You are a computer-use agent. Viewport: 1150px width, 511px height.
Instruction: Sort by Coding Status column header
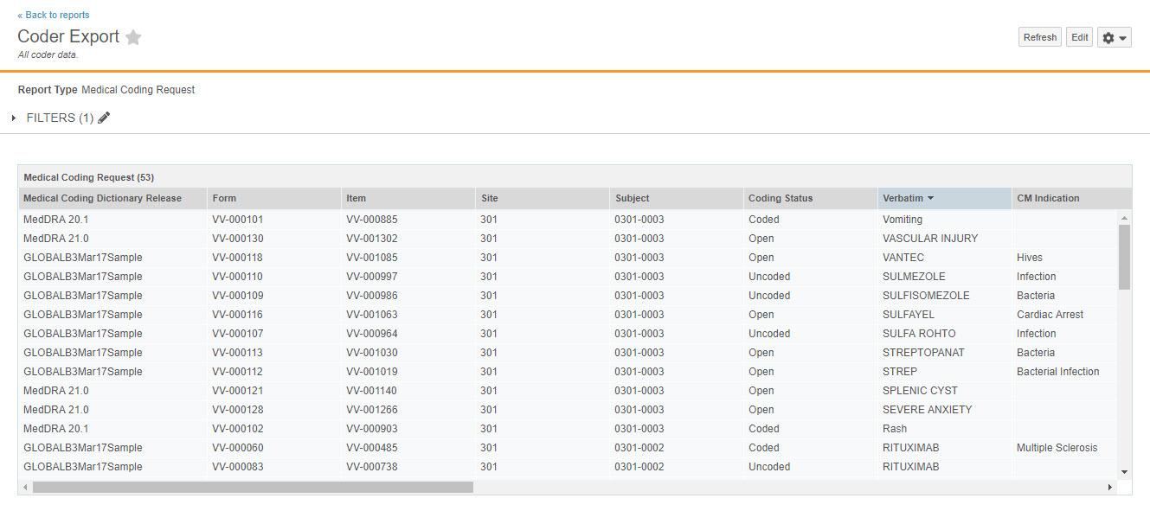tap(780, 199)
